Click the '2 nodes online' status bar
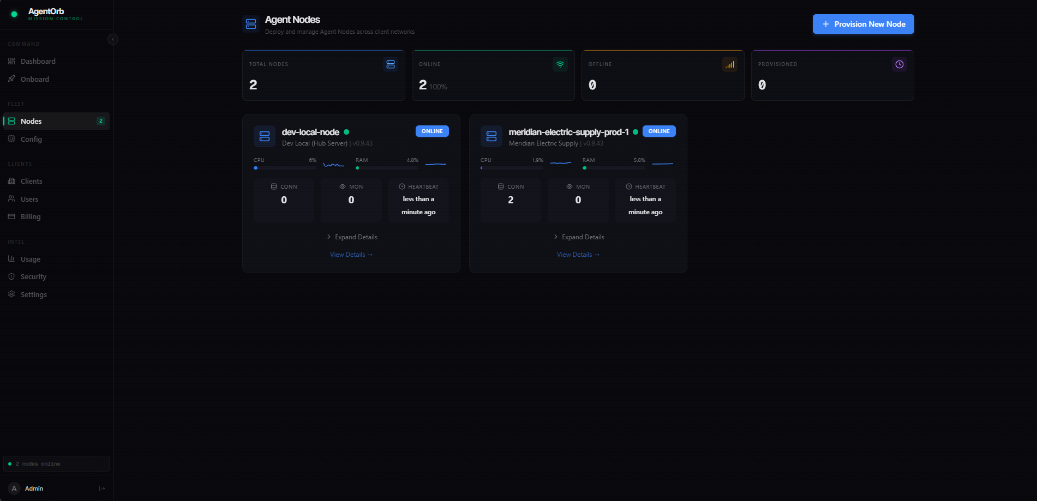 point(56,464)
